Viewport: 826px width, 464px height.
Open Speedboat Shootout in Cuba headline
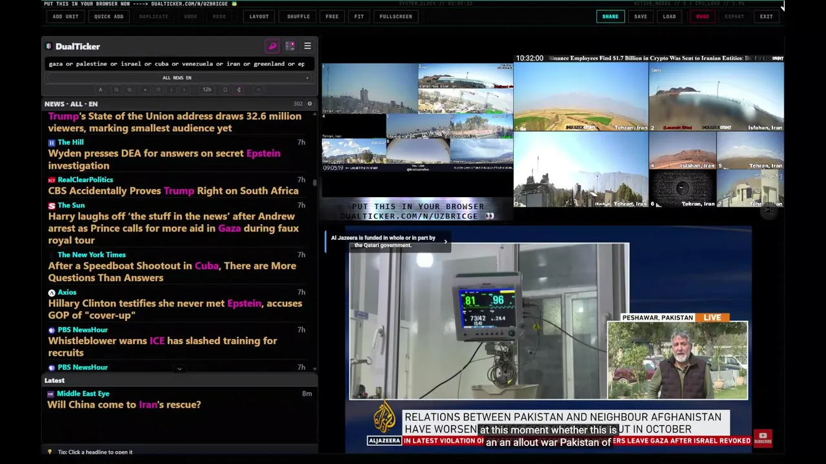pyautogui.click(x=172, y=272)
